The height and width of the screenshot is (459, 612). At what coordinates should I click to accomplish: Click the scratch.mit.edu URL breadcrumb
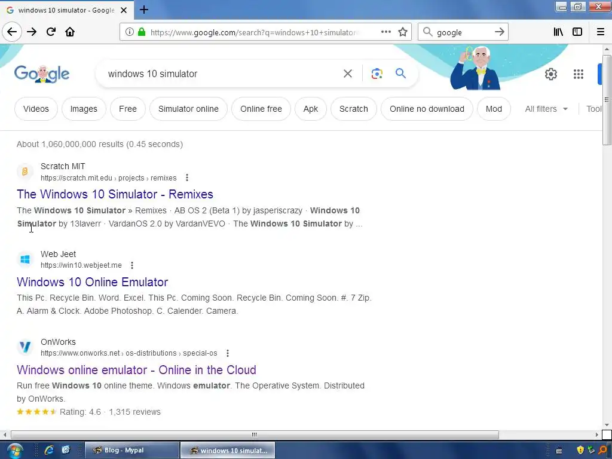109,178
